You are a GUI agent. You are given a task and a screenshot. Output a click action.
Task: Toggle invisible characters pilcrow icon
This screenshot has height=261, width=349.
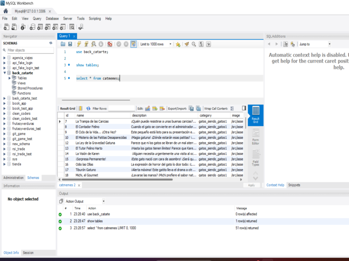(x=201, y=44)
